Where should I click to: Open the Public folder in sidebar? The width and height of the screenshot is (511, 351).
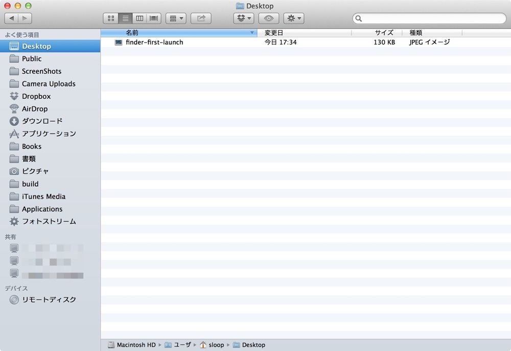click(50, 59)
